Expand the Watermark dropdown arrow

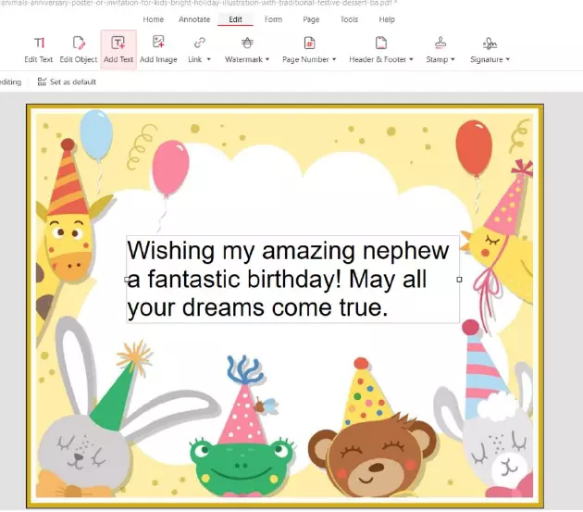click(x=267, y=60)
